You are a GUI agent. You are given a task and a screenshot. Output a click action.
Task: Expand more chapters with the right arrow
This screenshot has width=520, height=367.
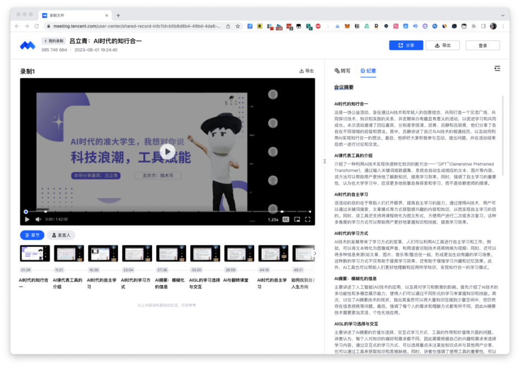click(315, 252)
